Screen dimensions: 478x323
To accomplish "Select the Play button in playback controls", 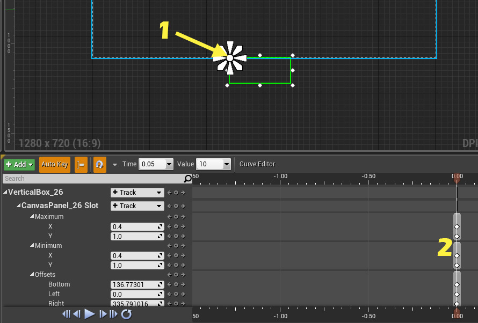I will [90, 314].
